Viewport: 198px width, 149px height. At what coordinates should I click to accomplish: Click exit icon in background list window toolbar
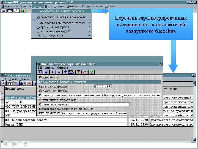click(3, 83)
